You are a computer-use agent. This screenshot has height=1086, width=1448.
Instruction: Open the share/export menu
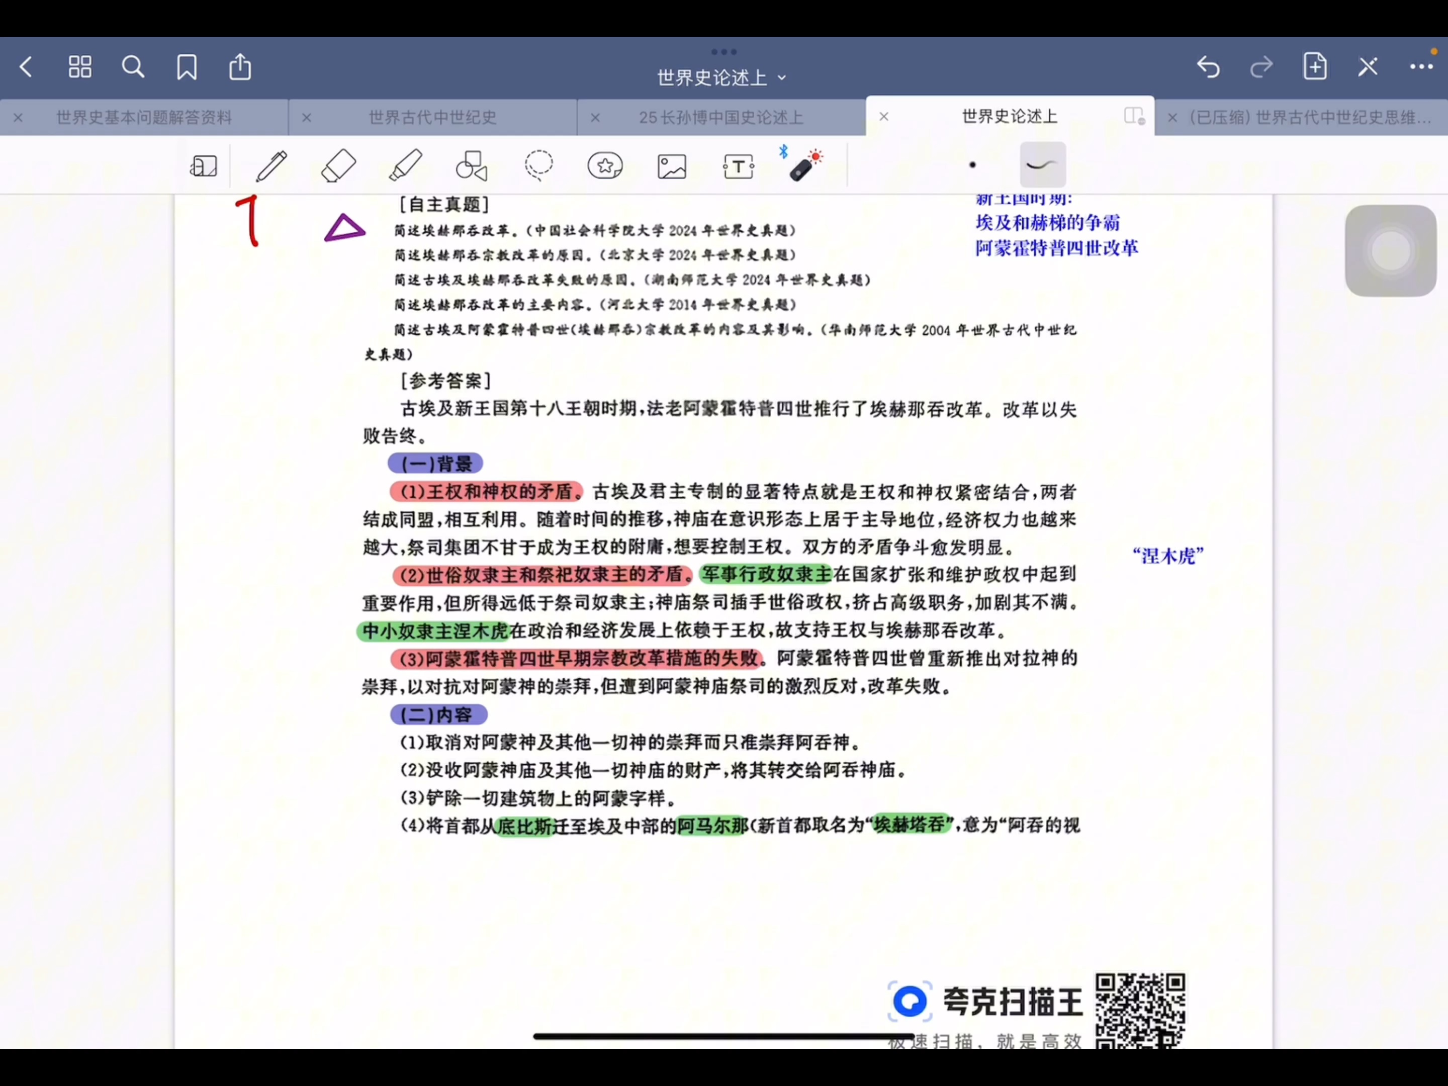[x=240, y=66]
